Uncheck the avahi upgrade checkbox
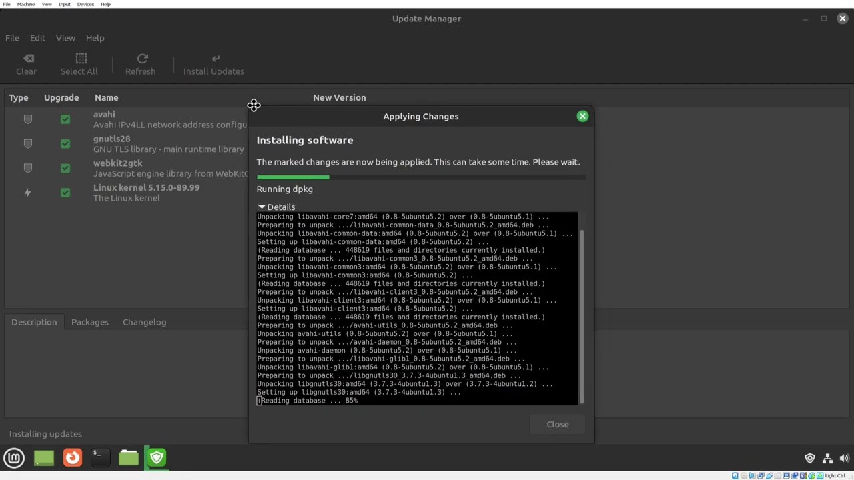Screen dimensions: 854x480 click(65, 119)
